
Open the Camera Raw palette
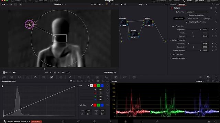[4, 77]
